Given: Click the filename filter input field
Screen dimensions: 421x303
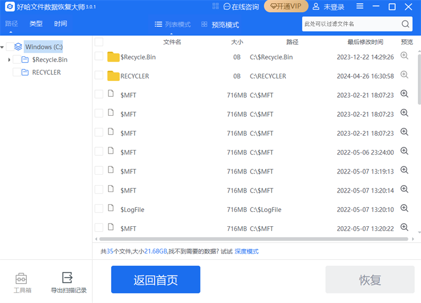Looking at the screenshot, I should (347, 24).
